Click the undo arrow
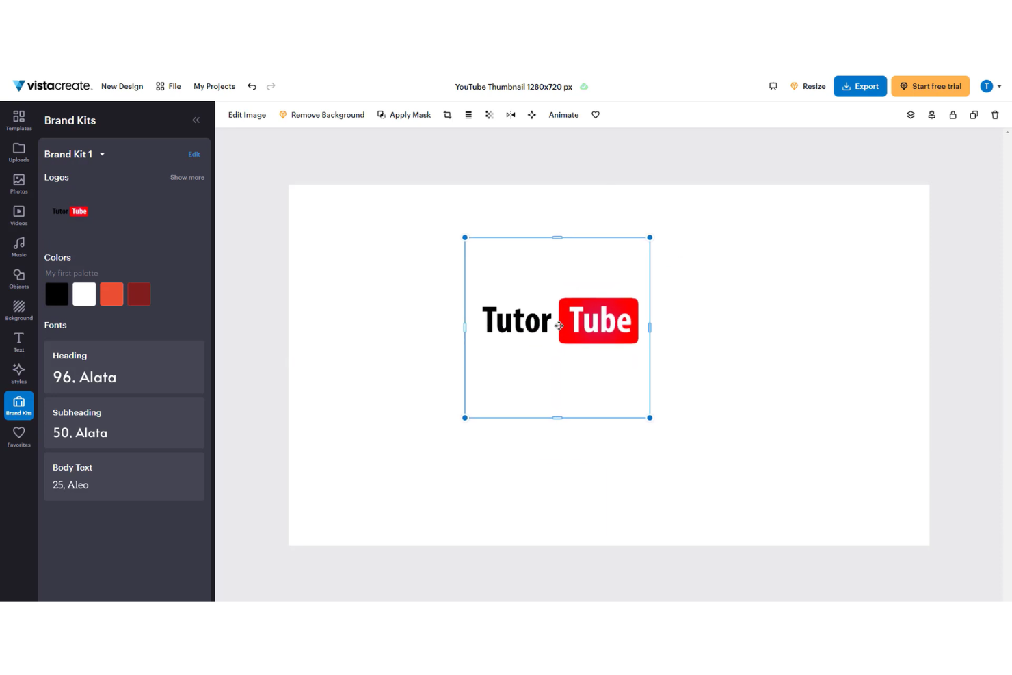Screen dimensions: 1012x675 coord(252,86)
